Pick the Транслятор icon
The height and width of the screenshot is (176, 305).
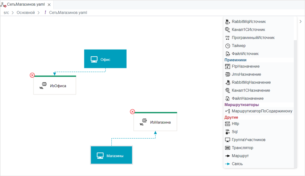(x=227, y=148)
